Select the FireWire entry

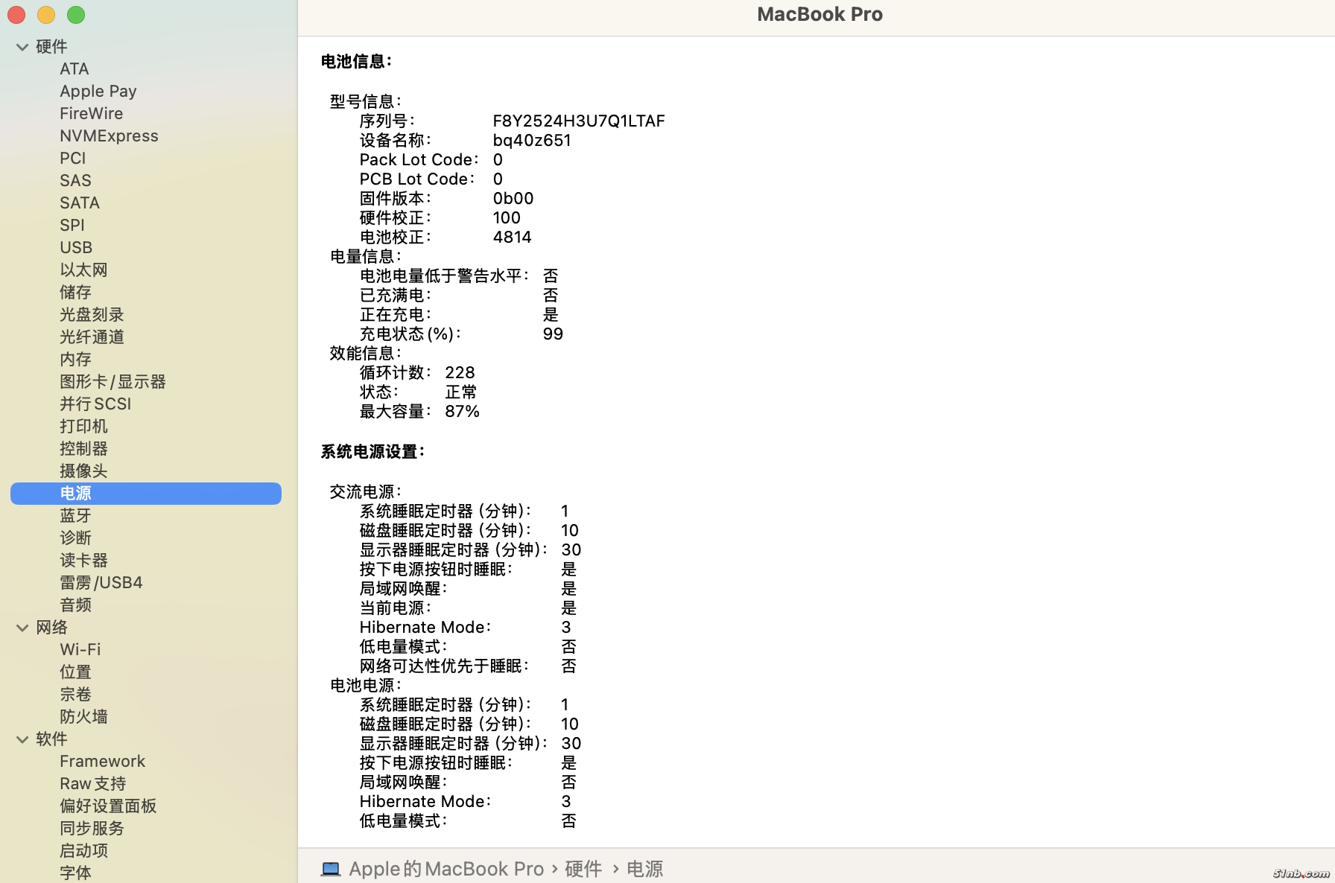91,113
